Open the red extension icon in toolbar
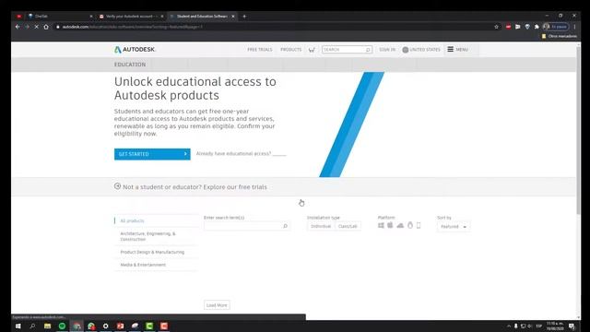Image resolution: width=590 pixels, height=332 pixels. tap(508, 27)
